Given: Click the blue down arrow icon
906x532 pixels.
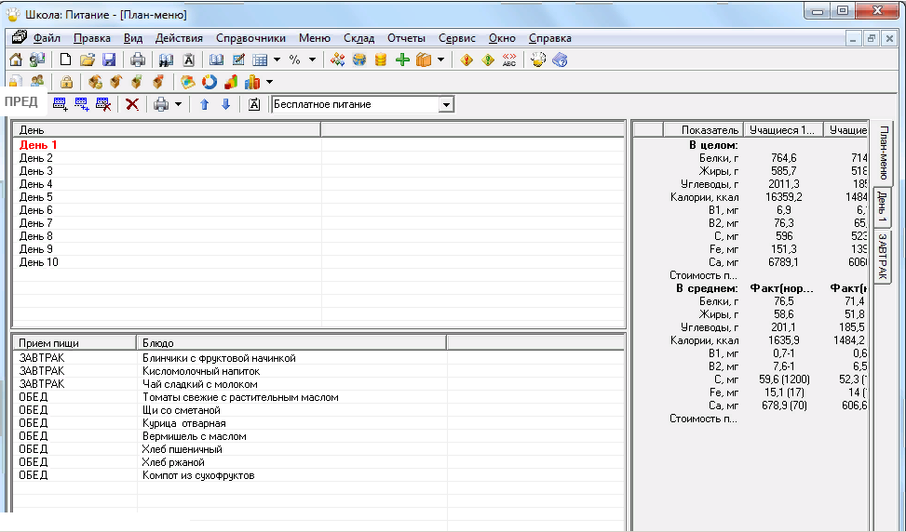Looking at the screenshot, I should coord(225,104).
